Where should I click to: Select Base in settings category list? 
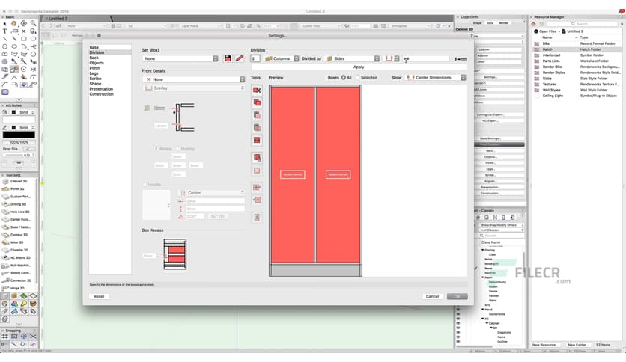[x=94, y=47]
